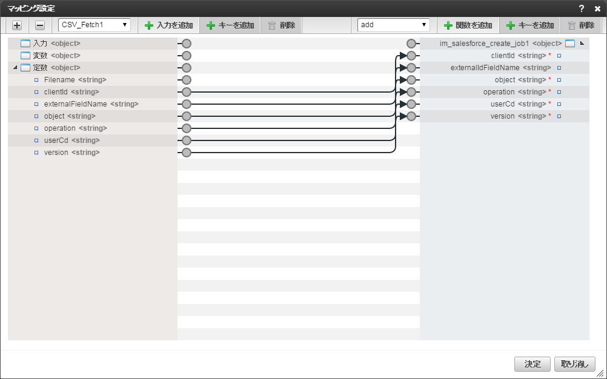Collapse the 定数 object tree node
The height and width of the screenshot is (379, 607).
click(x=15, y=68)
